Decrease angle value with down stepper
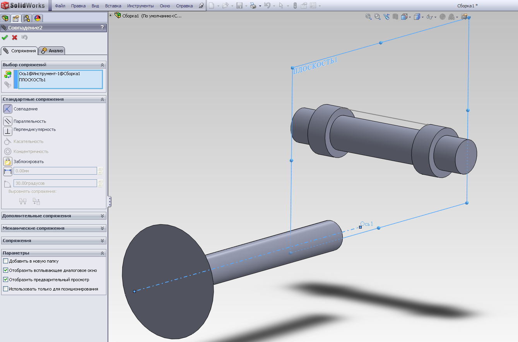Screen dimensions: 518x342 [101, 185]
